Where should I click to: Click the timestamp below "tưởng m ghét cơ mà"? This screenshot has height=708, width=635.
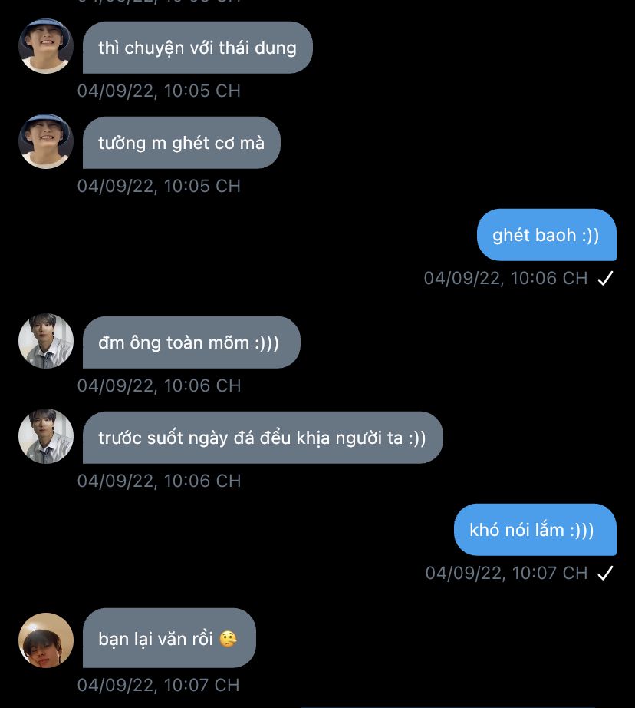[x=159, y=187]
